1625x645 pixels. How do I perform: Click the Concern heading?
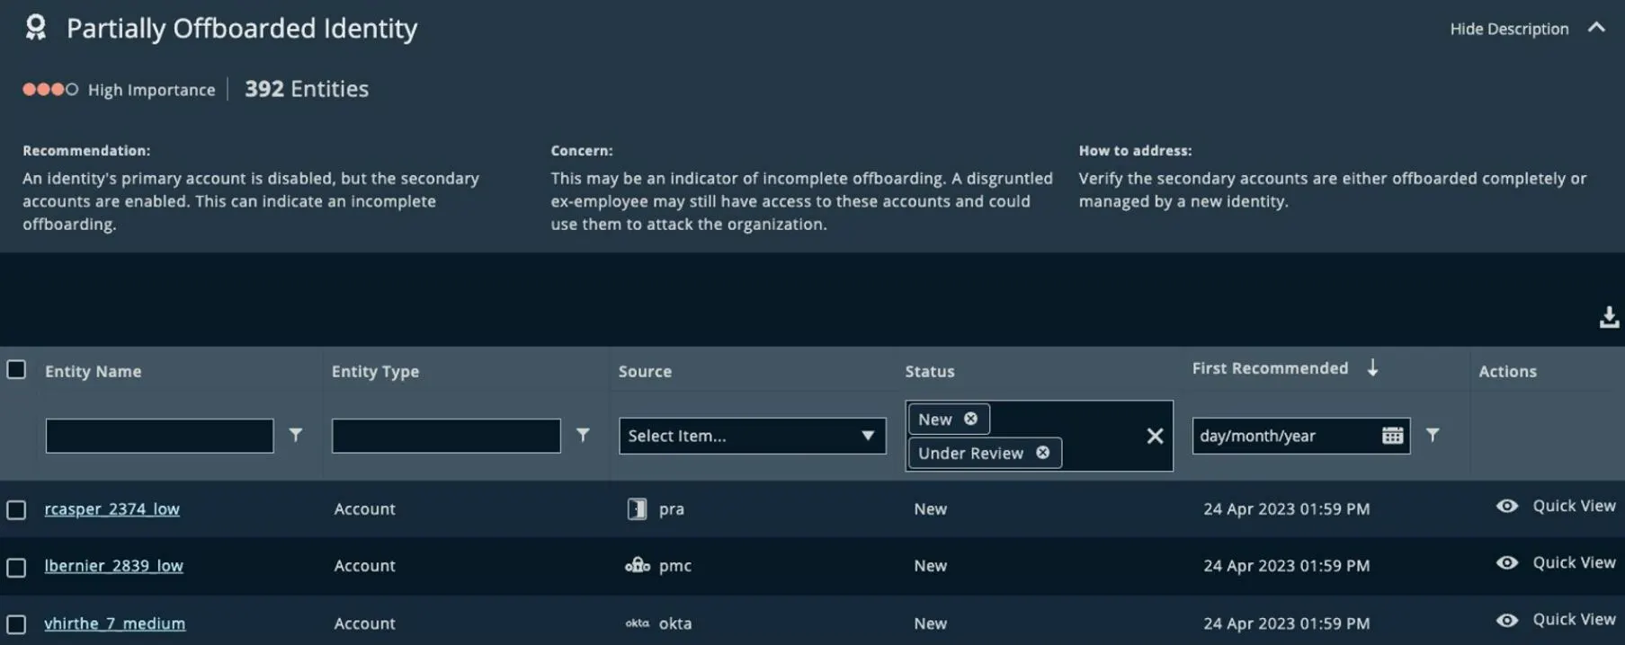tap(582, 151)
